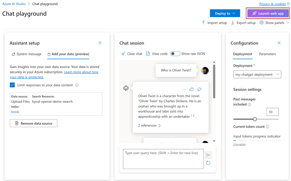
Task: Click the send message arrow icon
Action: click(208, 155)
